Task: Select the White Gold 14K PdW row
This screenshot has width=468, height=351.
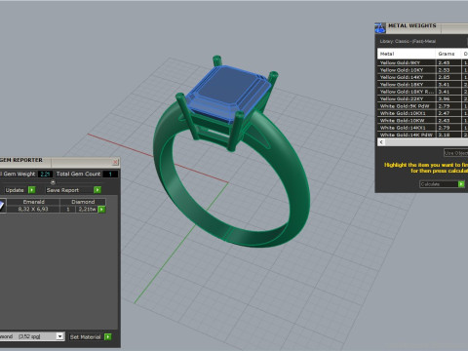Action: tap(422, 135)
